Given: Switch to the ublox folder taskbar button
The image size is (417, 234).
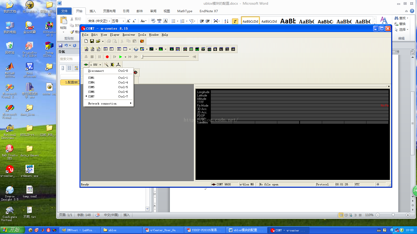Looking at the screenshot, I should coord(121,230).
